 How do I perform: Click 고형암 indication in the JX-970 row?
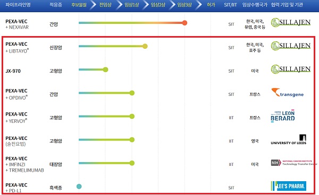click(56, 71)
